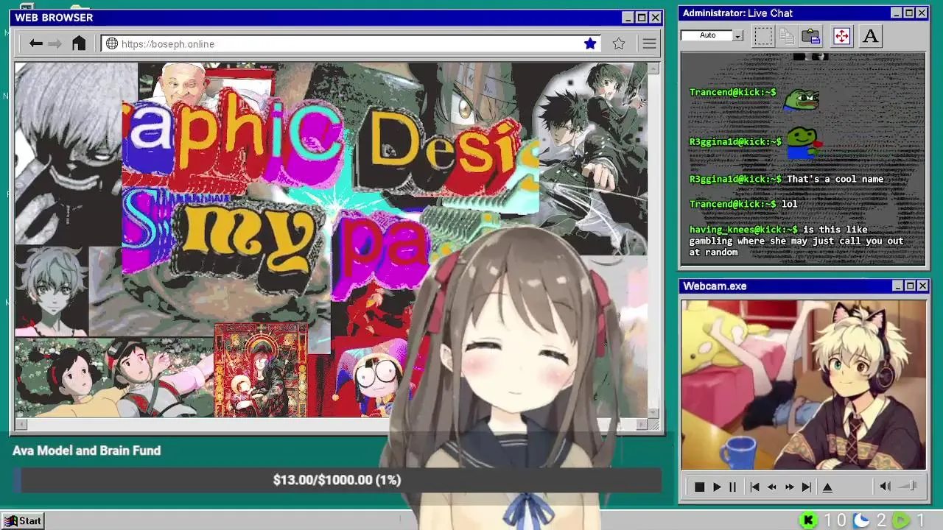Skip to next track in Webcam.exe
The height and width of the screenshot is (530, 943).
coord(806,487)
